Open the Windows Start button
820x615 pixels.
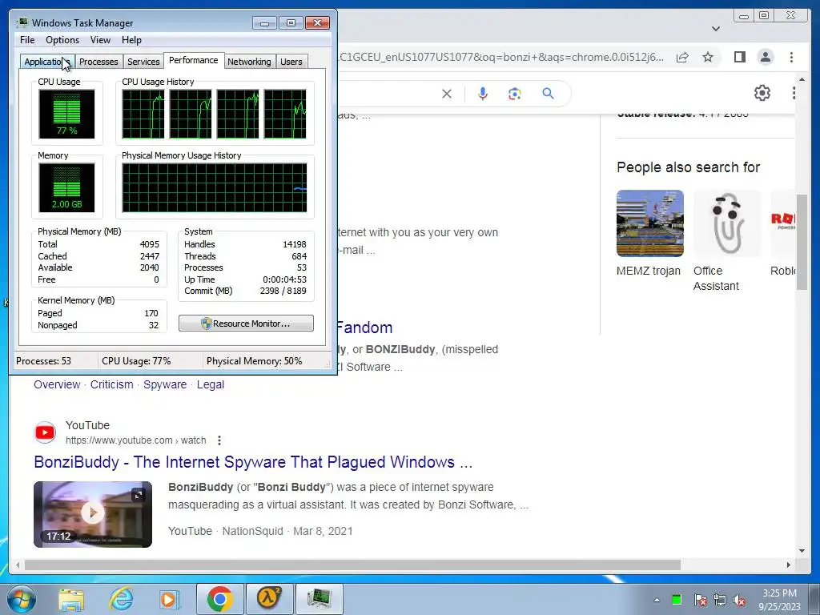point(22,599)
